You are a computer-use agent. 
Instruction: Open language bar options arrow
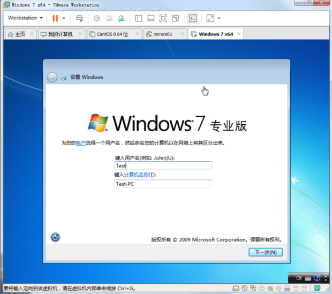pos(326,281)
